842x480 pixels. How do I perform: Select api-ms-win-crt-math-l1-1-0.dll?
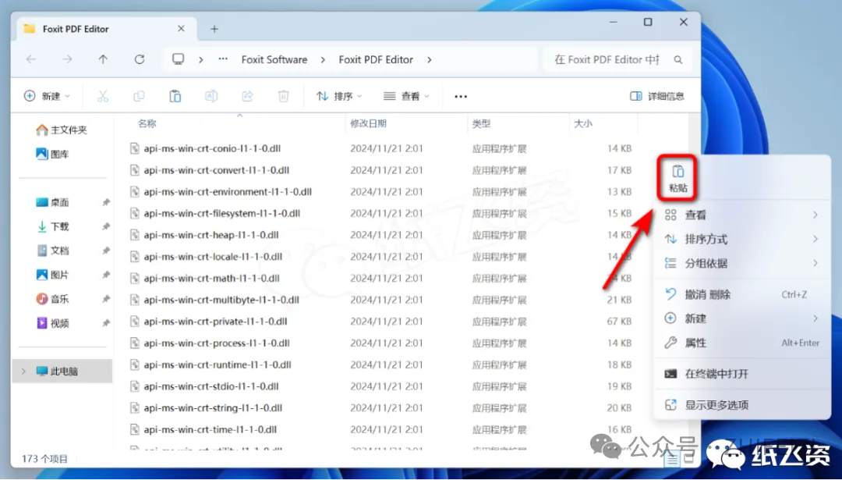pos(211,278)
